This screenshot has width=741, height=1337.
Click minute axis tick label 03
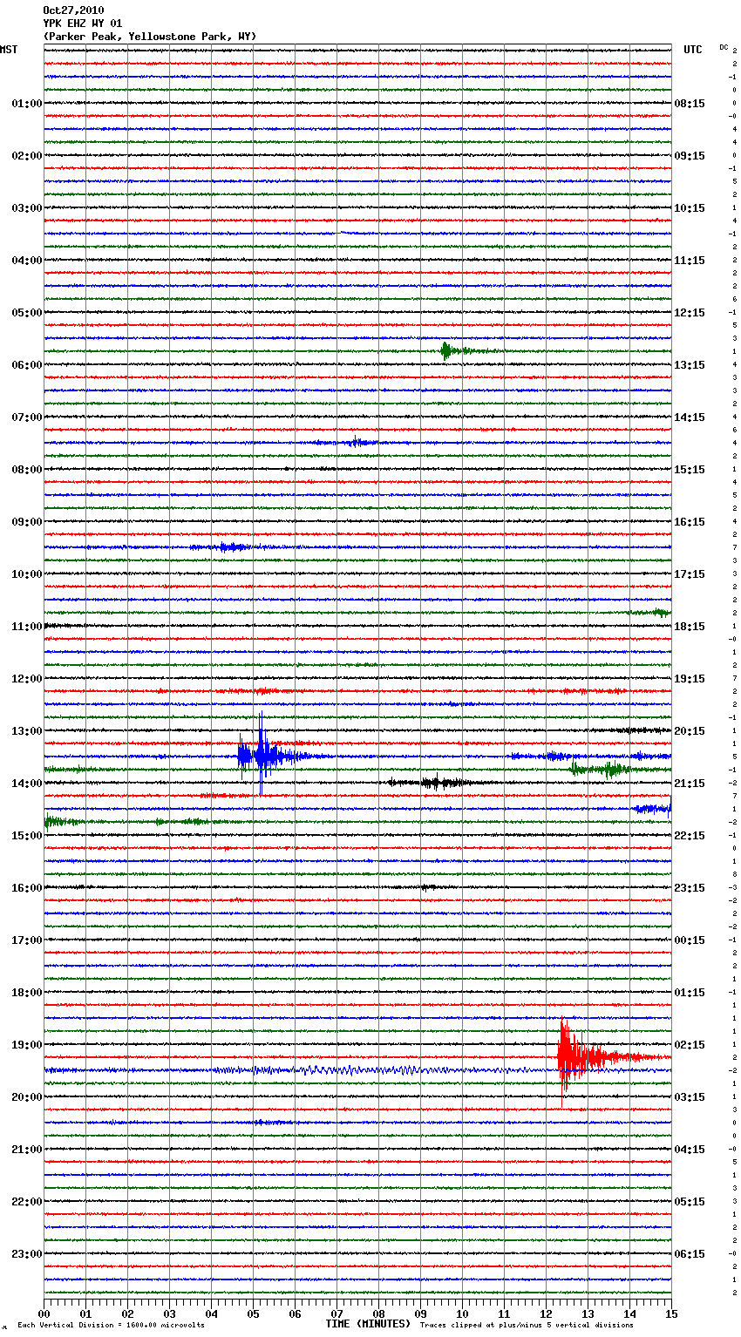pos(170,1313)
